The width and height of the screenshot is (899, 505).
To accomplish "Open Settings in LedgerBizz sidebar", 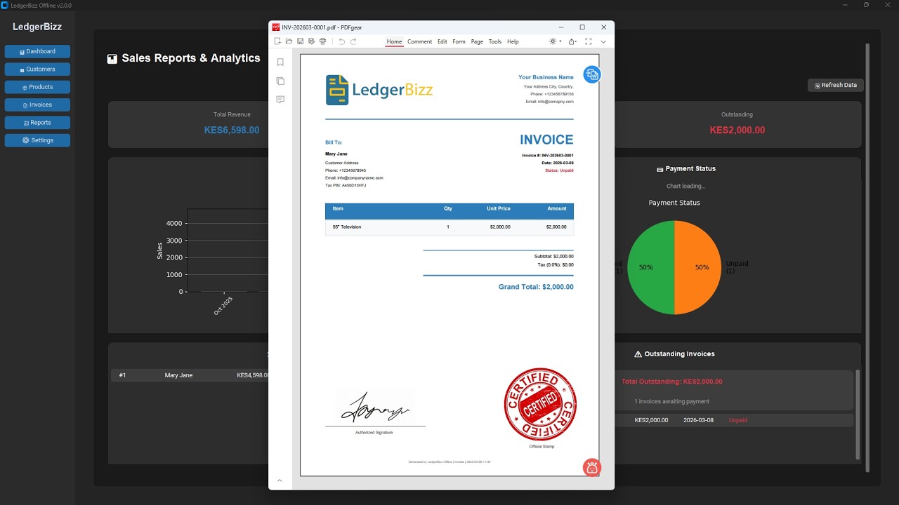I will point(37,140).
